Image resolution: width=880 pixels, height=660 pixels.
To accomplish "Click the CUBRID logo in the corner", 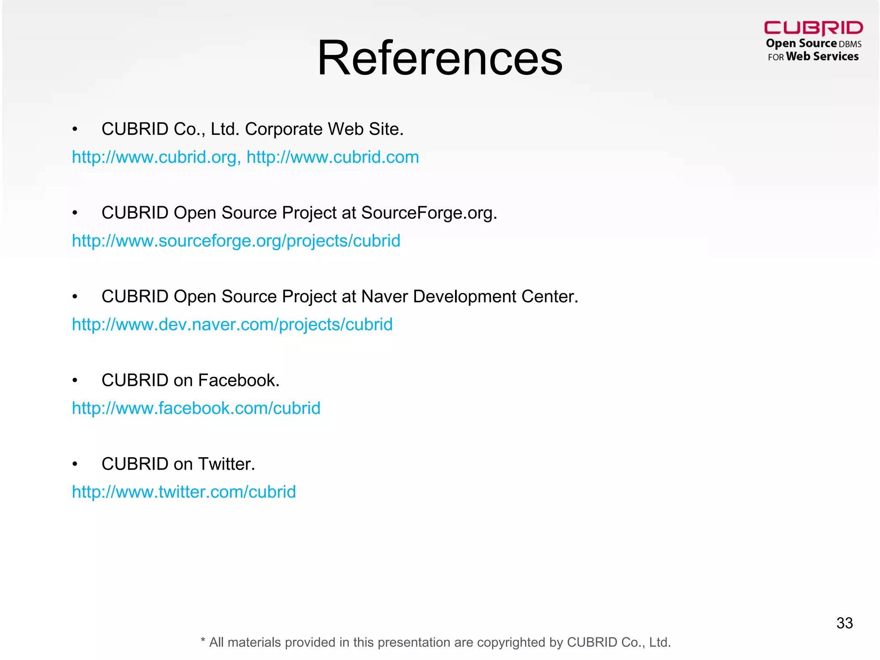I will pyautogui.click(x=813, y=28).
